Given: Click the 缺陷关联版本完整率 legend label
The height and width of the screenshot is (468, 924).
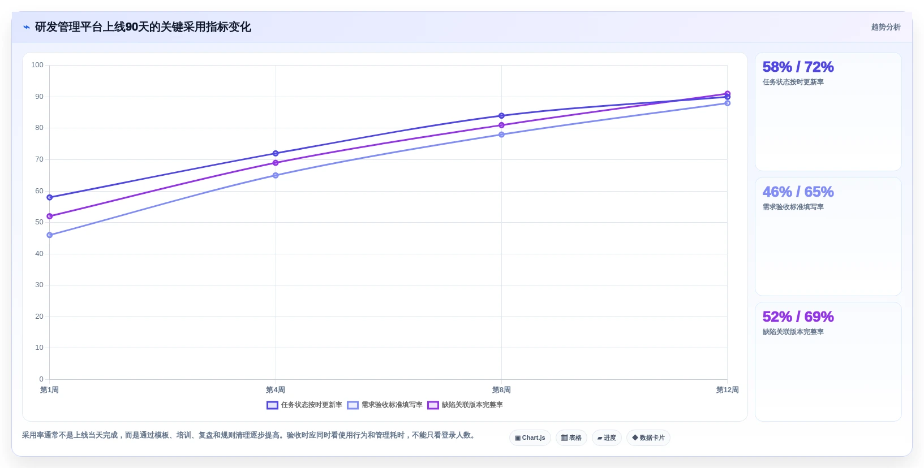Looking at the screenshot, I should pyautogui.click(x=472, y=405).
